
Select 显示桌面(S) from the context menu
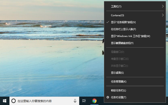(x=117, y=73)
